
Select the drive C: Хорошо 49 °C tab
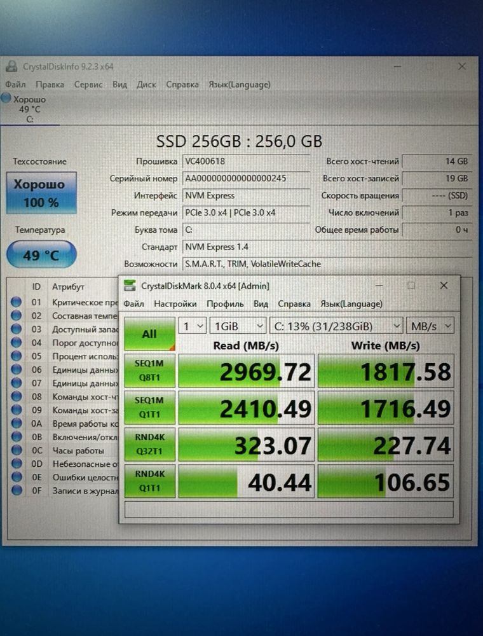click(29, 109)
